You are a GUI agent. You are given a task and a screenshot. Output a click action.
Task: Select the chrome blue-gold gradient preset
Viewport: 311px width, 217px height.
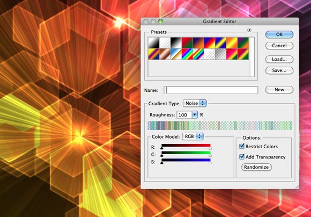coord(176,54)
